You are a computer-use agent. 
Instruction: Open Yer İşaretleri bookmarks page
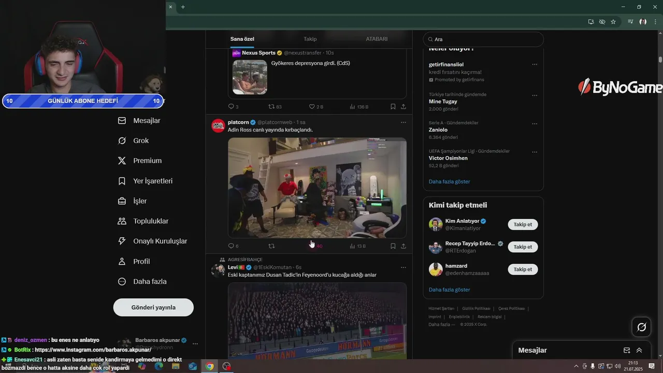tap(146, 181)
